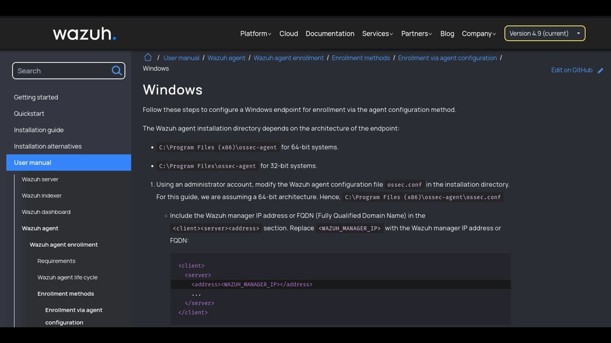The width and height of the screenshot is (611, 343).
Task: Select User manual in sidebar
Action: click(x=69, y=162)
